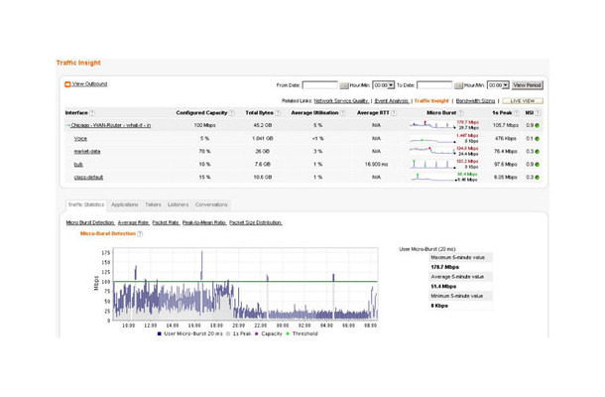Click the orange View Outbound icon
605x397 pixels.
[67, 84]
